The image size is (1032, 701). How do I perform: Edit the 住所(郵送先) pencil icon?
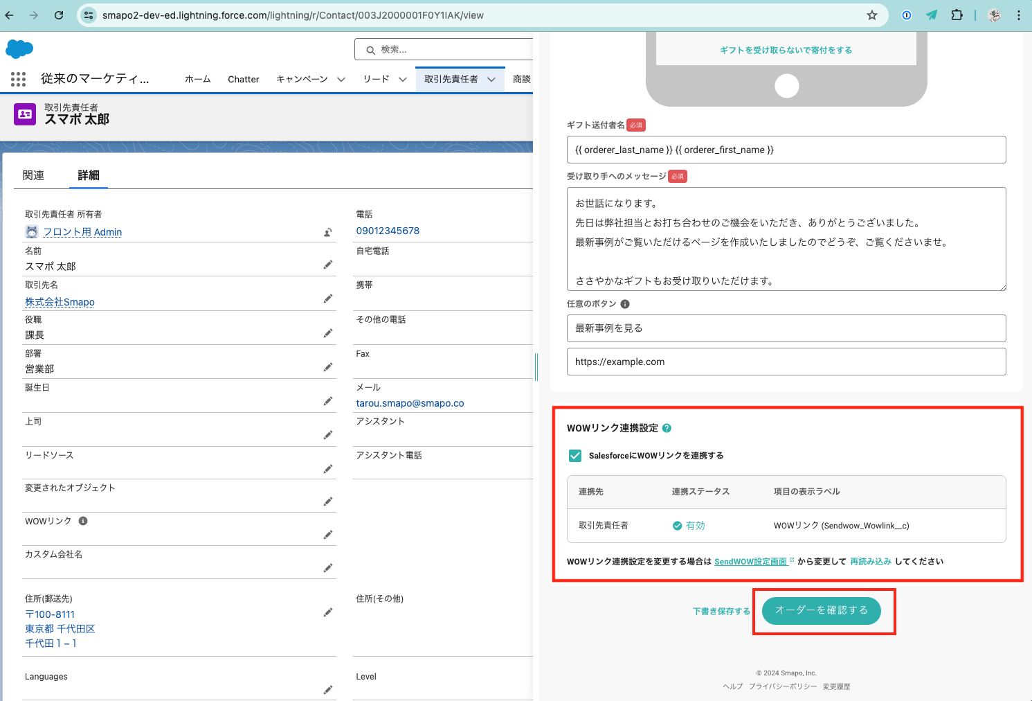pos(328,612)
